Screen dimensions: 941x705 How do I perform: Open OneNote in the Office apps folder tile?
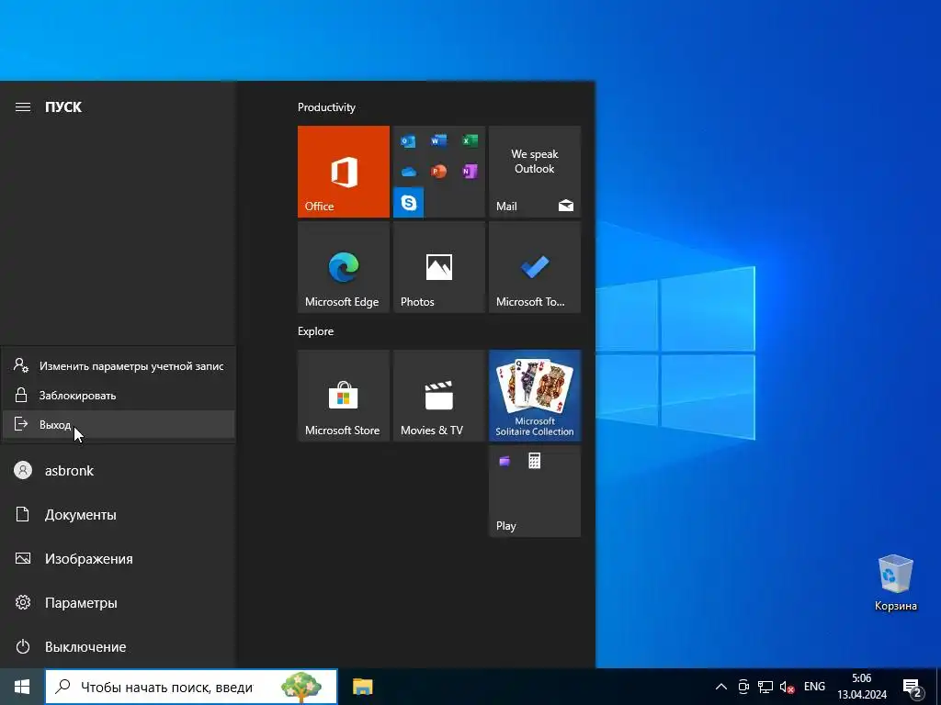tap(470, 172)
